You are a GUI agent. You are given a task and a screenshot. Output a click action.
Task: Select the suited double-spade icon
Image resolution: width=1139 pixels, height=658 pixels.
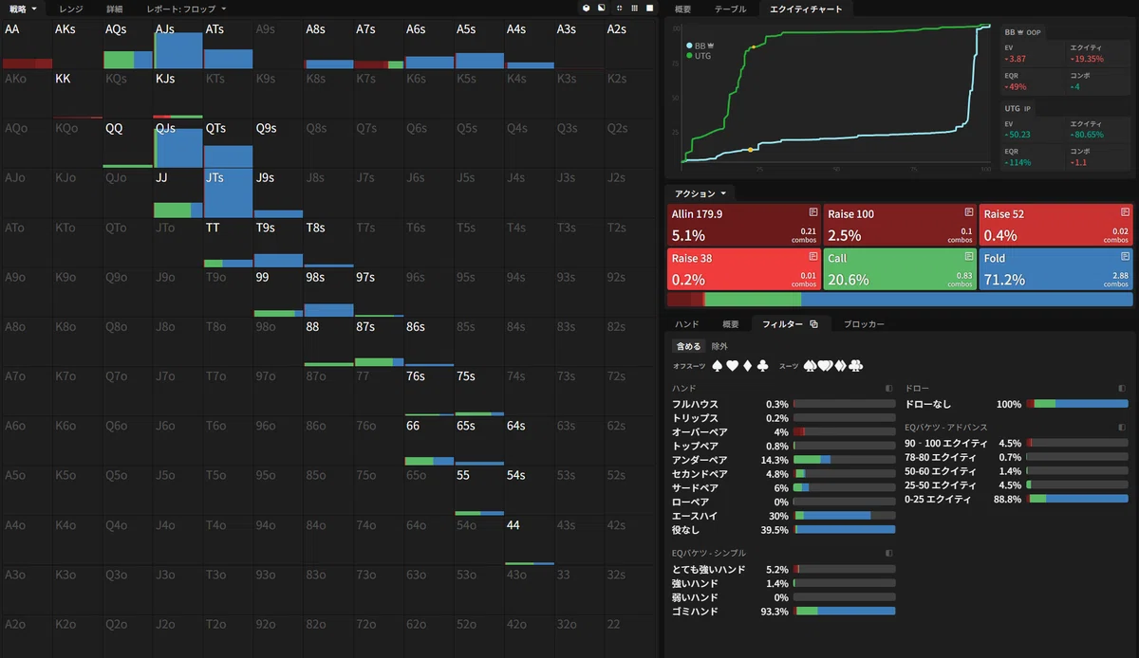coord(811,365)
